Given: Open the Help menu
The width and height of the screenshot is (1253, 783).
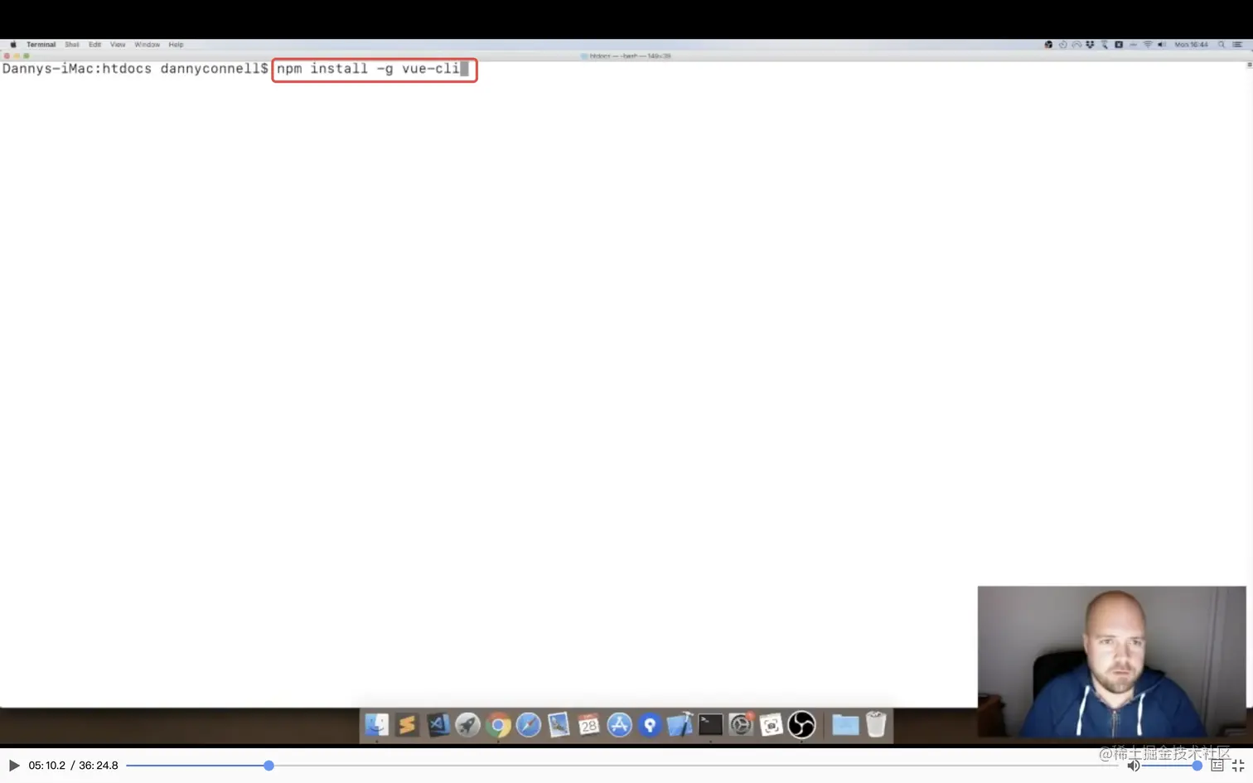Looking at the screenshot, I should (176, 45).
